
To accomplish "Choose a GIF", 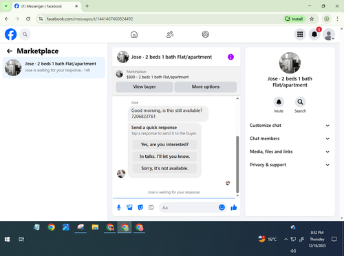I will tap(151, 207).
